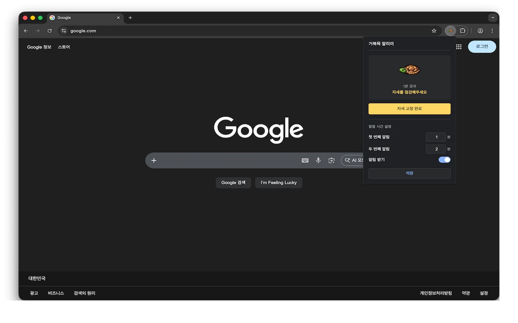This screenshot has height=323, width=518.
Task: Open the Chrome profile avatar icon
Action: 480,31
